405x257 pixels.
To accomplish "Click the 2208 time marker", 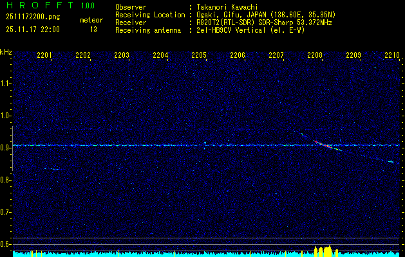I will (315, 56).
